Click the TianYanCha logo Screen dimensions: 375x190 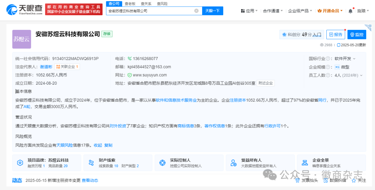[24, 10]
